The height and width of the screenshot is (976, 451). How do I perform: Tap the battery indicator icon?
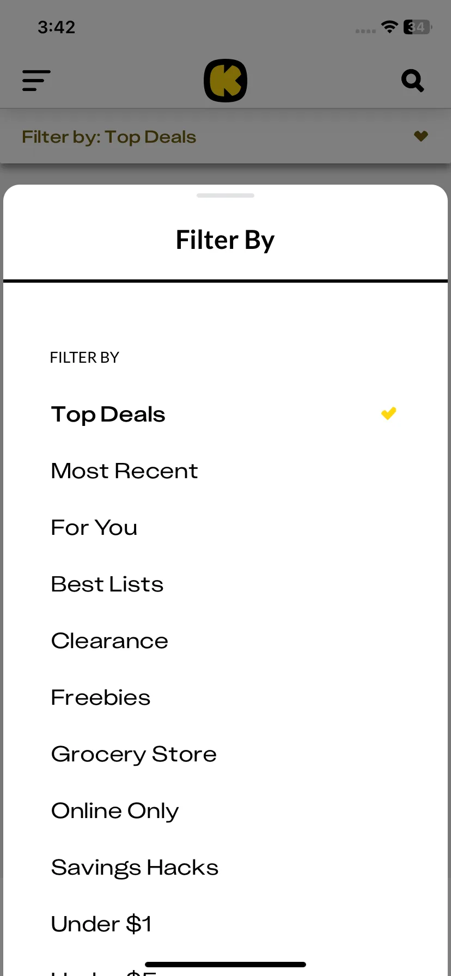[x=417, y=27]
